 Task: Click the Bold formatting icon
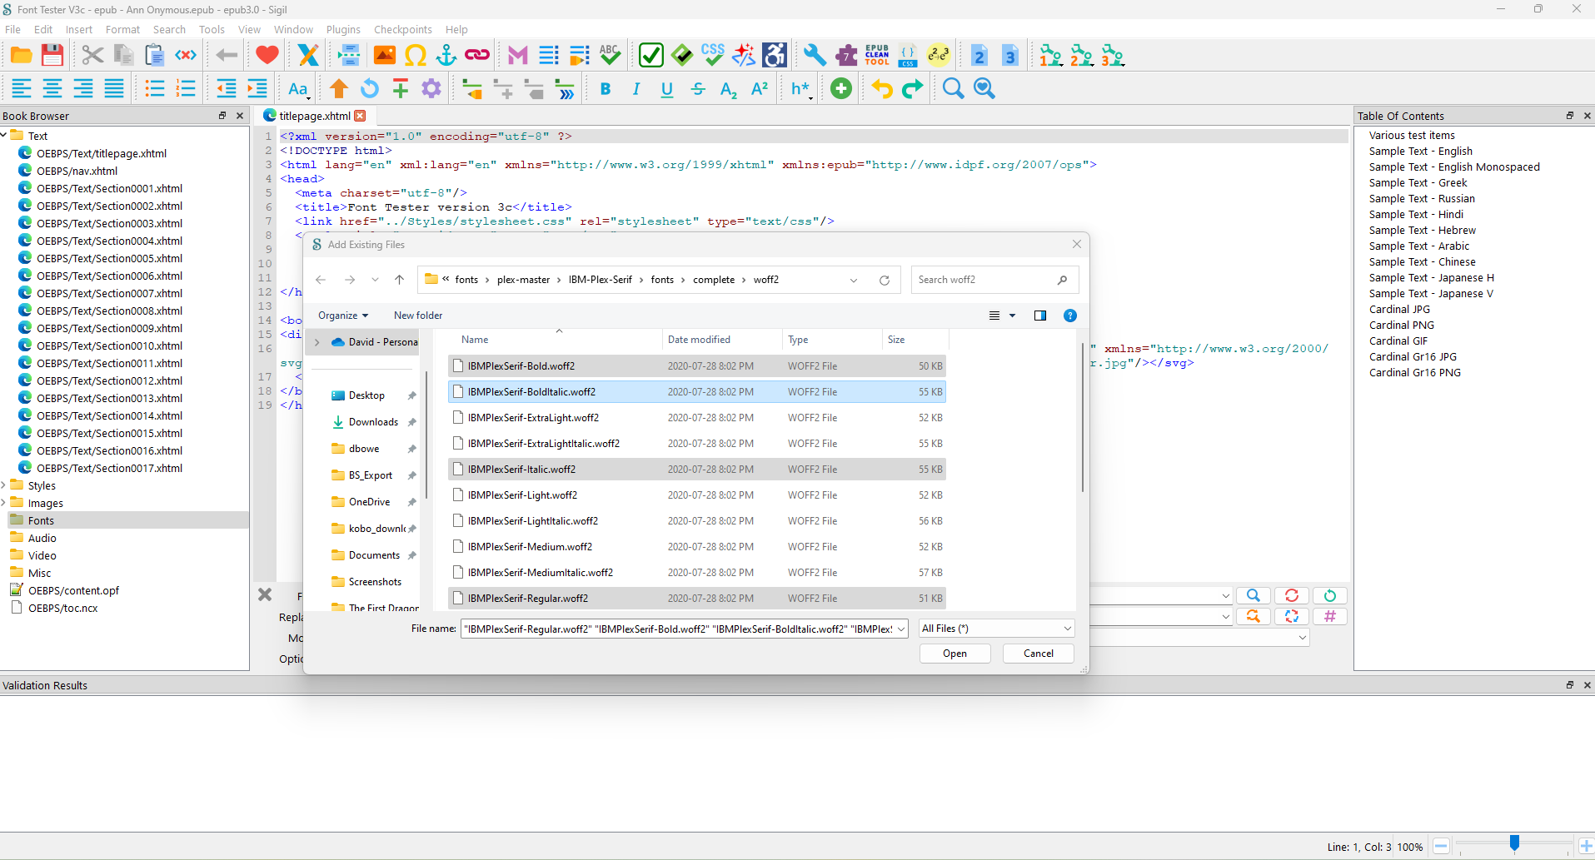click(x=606, y=89)
